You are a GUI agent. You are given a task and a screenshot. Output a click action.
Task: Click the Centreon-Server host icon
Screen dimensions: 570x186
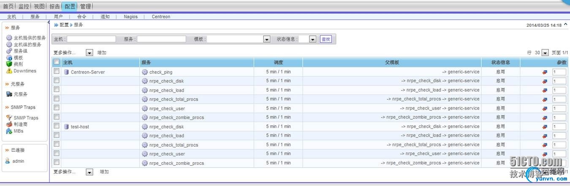[x=66, y=72]
